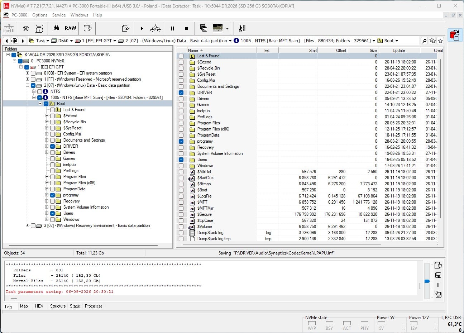Open the Task dropdown in the path bar

click(x=48, y=41)
